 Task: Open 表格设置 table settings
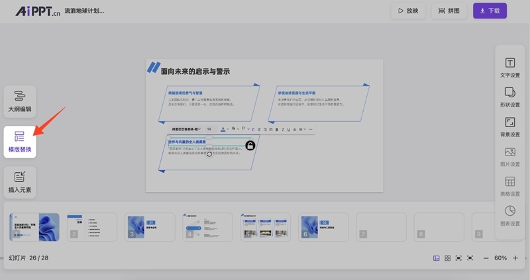510,187
